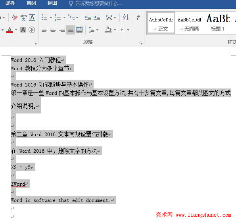
Task: Click the Shading paint bucket icon
Action: pyautogui.click(x=108, y=30)
